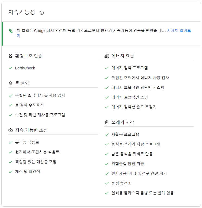202x208 pixels.
Task: Click the checkmark beside 에너지 효율적인 조명
Action: pyautogui.click(x=107, y=97)
